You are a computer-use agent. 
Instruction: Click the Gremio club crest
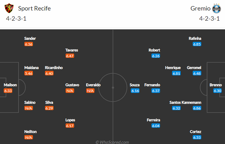216,9
